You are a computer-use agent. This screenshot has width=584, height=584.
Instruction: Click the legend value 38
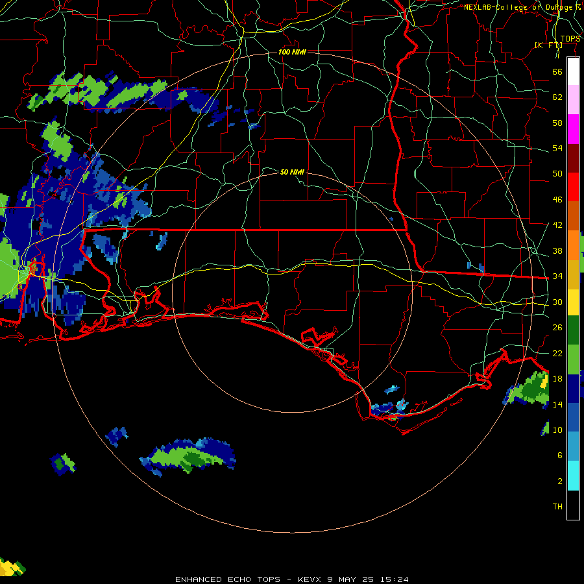coord(557,250)
